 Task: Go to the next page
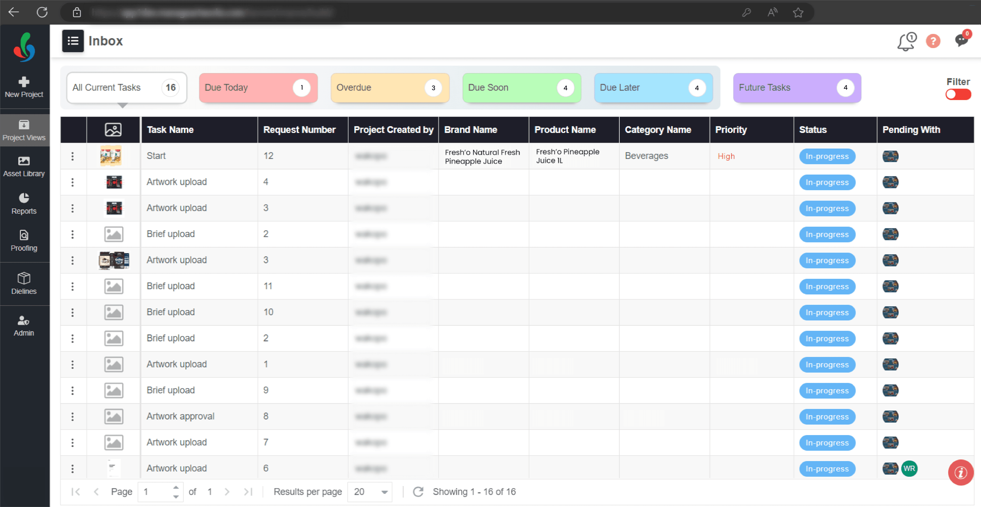[x=227, y=492]
